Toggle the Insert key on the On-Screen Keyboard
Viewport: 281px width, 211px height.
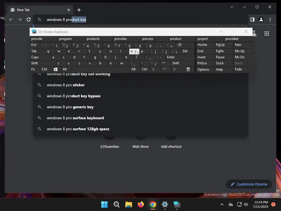[x=205, y=57]
